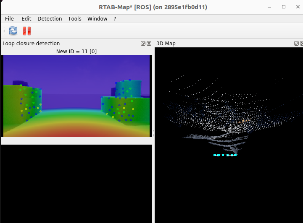Float the Loop closure detection panel
303x223 pixels.
[x=143, y=44]
